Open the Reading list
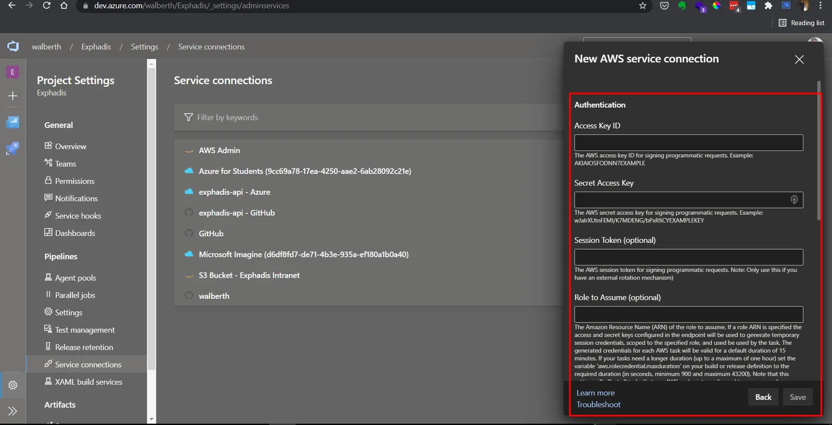 pyautogui.click(x=801, y=23)
